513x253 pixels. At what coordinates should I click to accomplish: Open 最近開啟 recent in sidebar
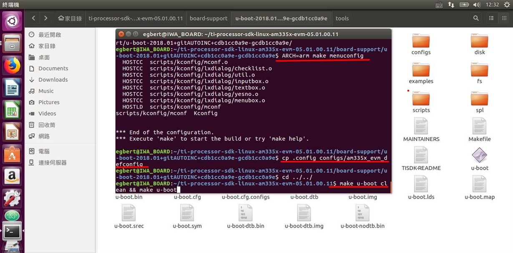[50, 35]
